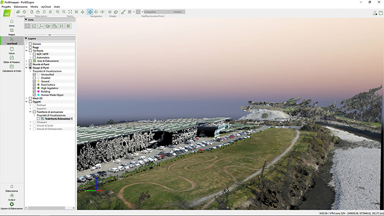Screen dimensions: 384x216
Task: Open the Output panel in sidebar
Action: click(11, 197)
